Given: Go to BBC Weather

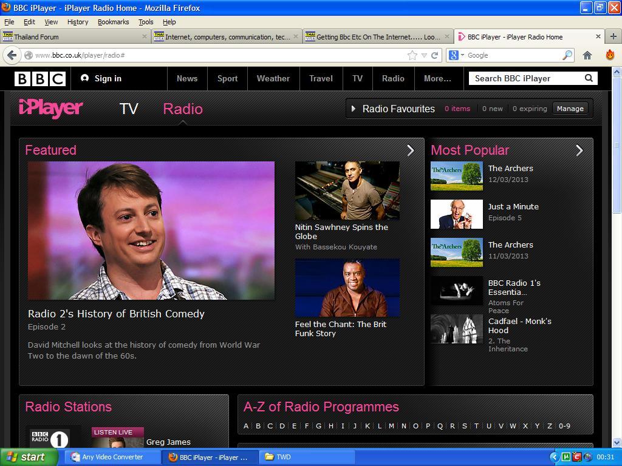Looking at the screenshot, I should coord(273,78).
